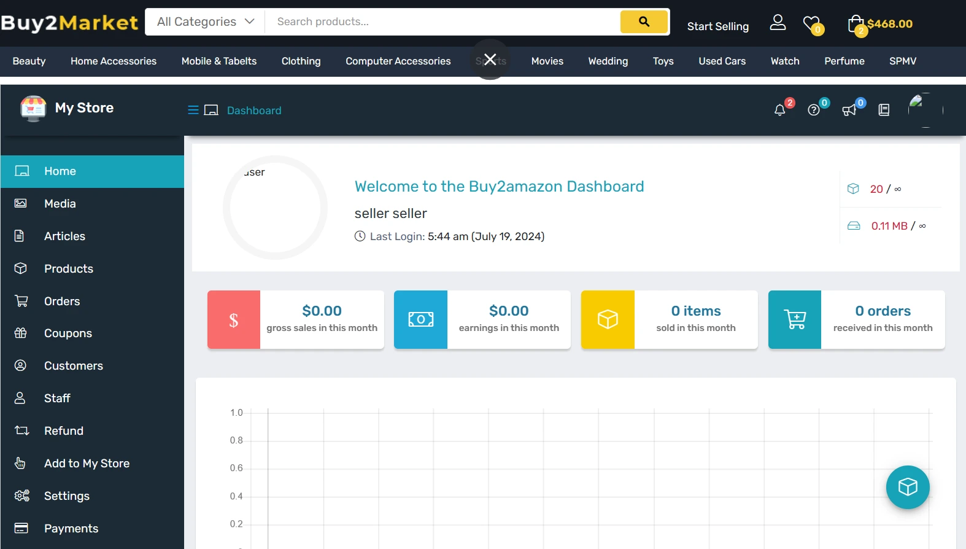
Task: Click the orders received cart card icon
Action: (x=795, y=319)
